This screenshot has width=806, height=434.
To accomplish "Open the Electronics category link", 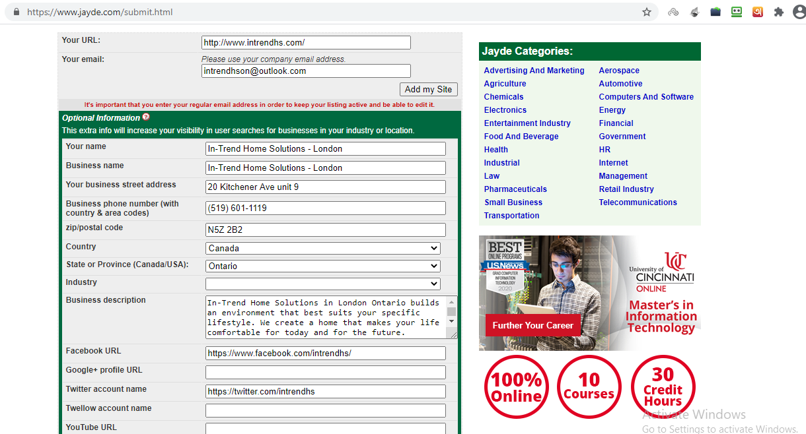I will 505,110.
